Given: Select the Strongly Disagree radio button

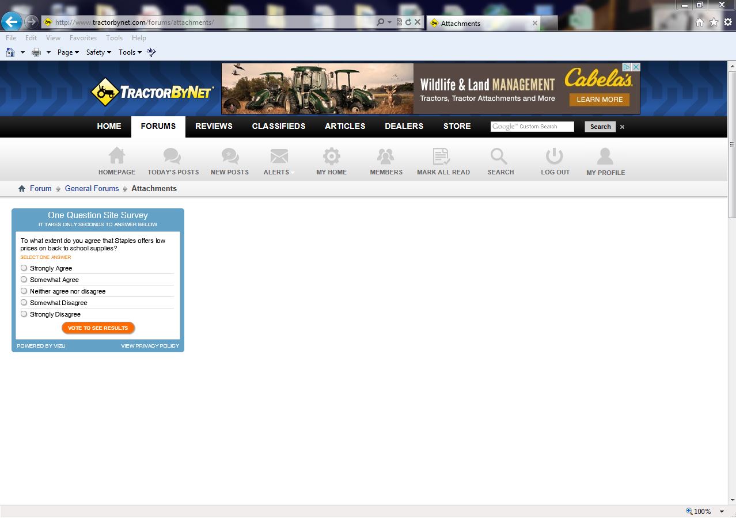Looking at the screenshot, I should (24, 314).
